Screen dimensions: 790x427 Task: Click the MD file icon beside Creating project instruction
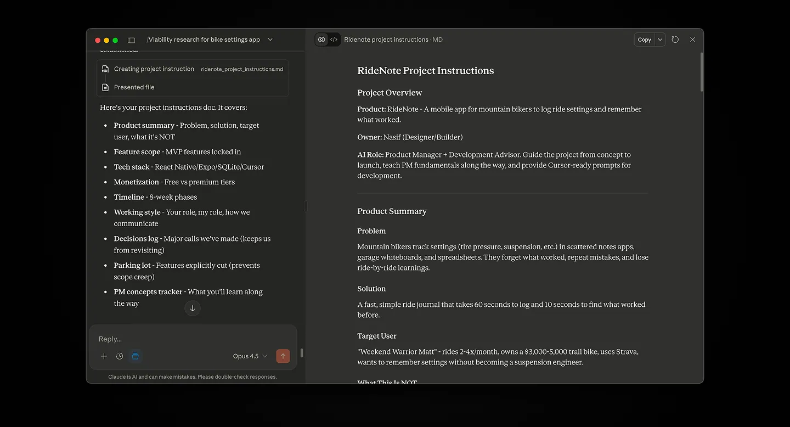(x=105, y=69)
